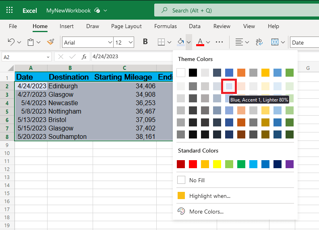Click the Merge cells icon

(x=275, y=42)
